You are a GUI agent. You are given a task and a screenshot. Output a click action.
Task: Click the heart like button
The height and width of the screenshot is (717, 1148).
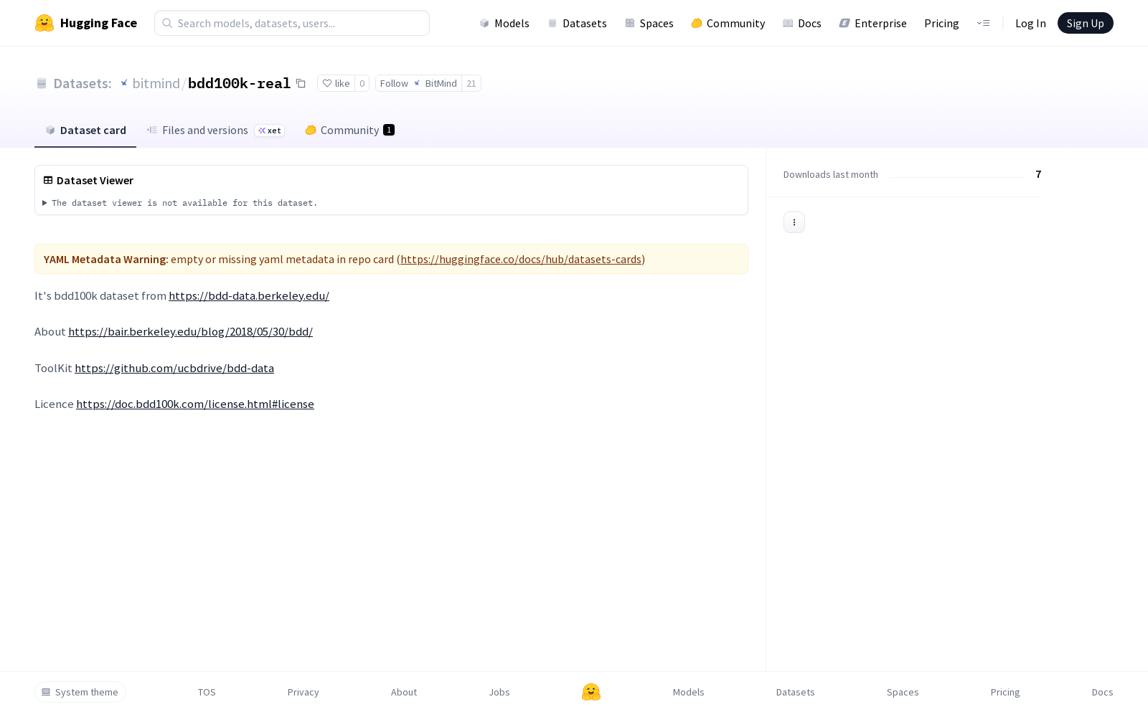point(336,84)
